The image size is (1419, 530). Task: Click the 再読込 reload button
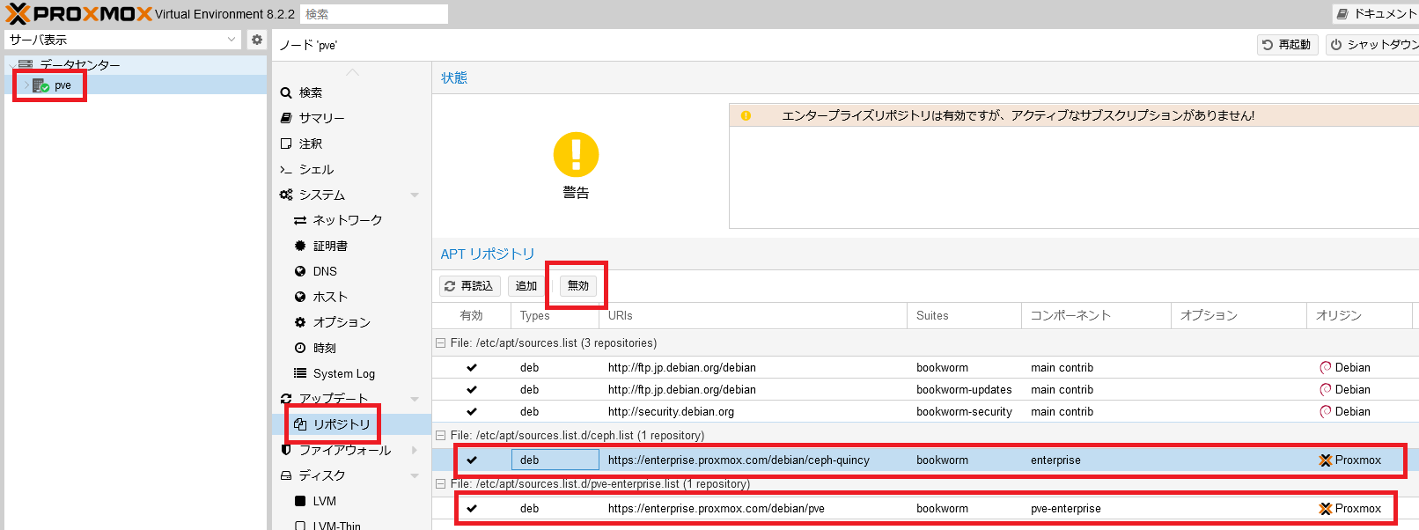point(469,286)
